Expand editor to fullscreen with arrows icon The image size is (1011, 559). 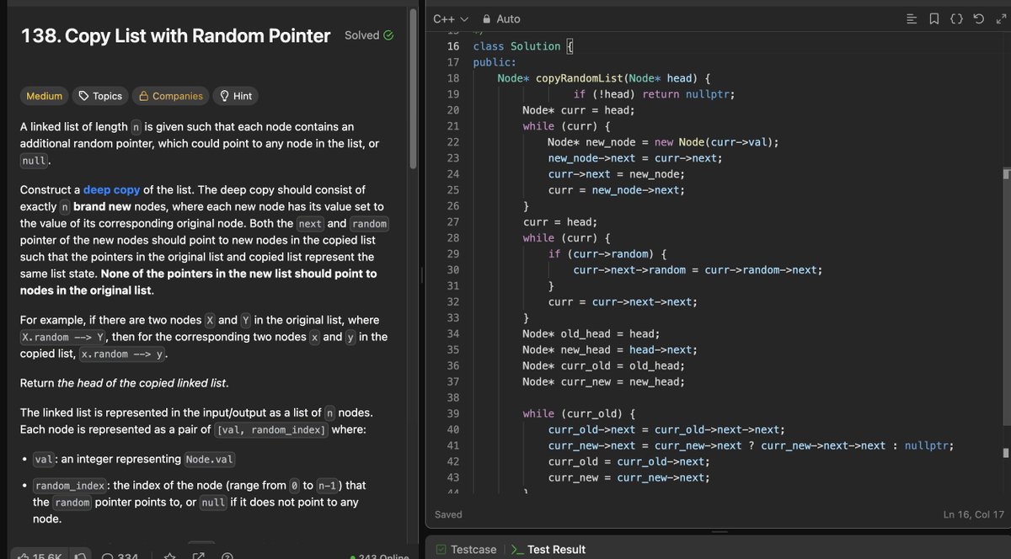[999, 19]
